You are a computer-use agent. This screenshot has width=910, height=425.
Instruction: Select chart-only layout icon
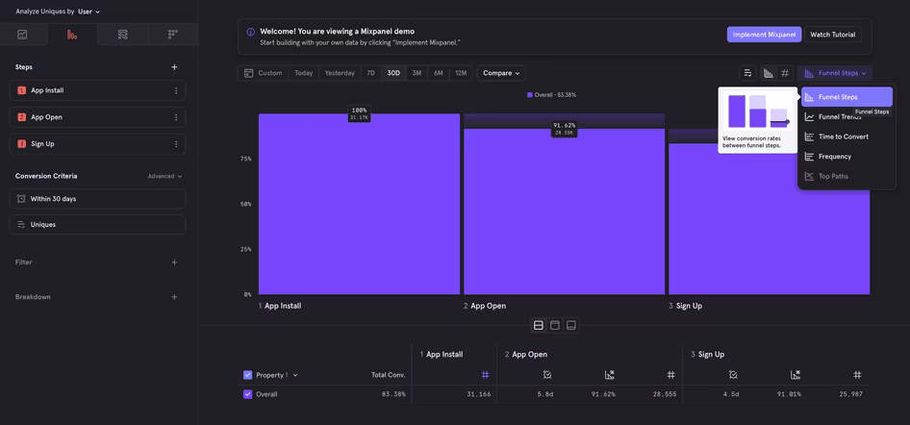point(555,325)
